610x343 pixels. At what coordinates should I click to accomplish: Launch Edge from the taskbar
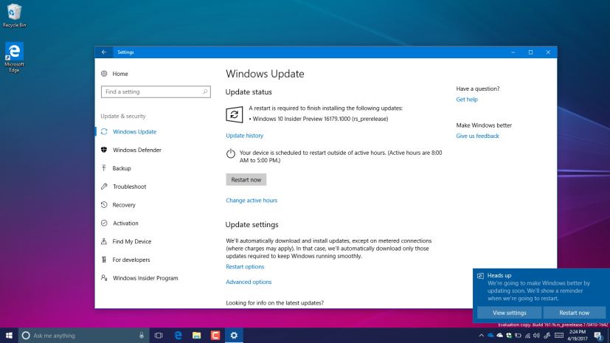pyautogui.click(x=179, y=335)
